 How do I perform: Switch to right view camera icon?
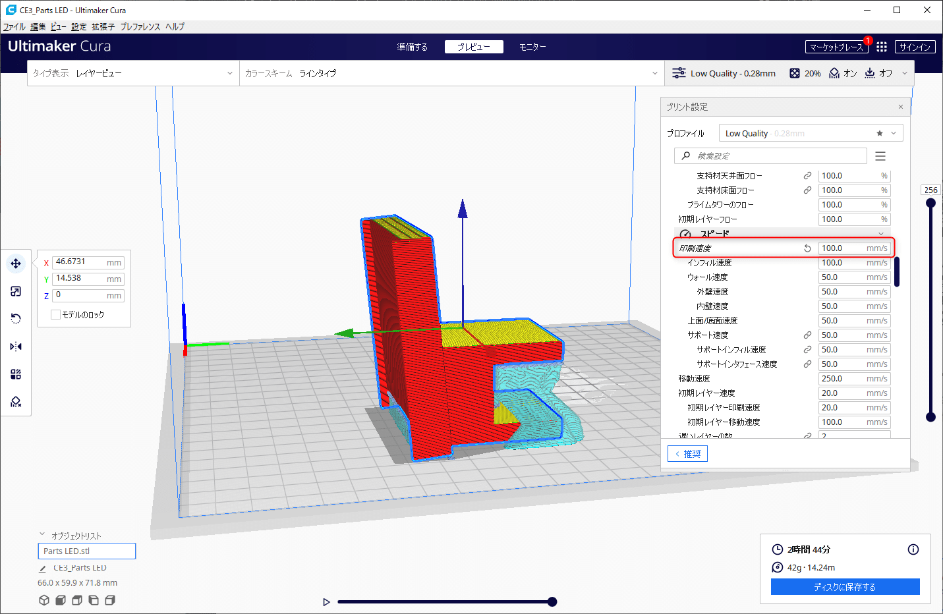(110, 600)
